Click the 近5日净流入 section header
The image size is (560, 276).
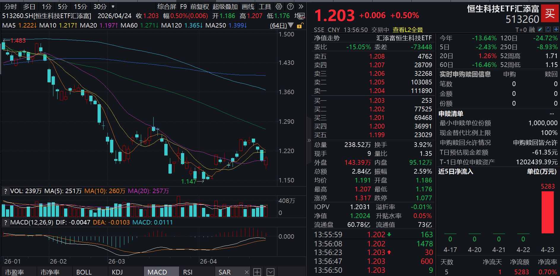(456, 172)
